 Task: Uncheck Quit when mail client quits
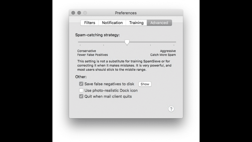pos(81,96)
